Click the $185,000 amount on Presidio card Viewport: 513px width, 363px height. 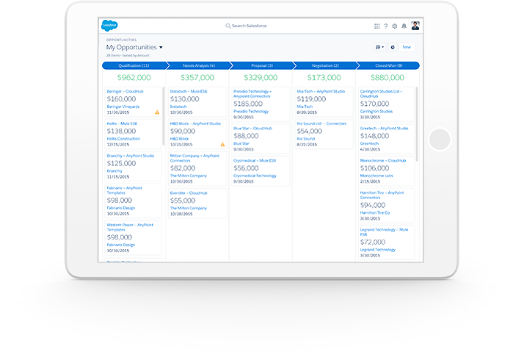(248, 104)
